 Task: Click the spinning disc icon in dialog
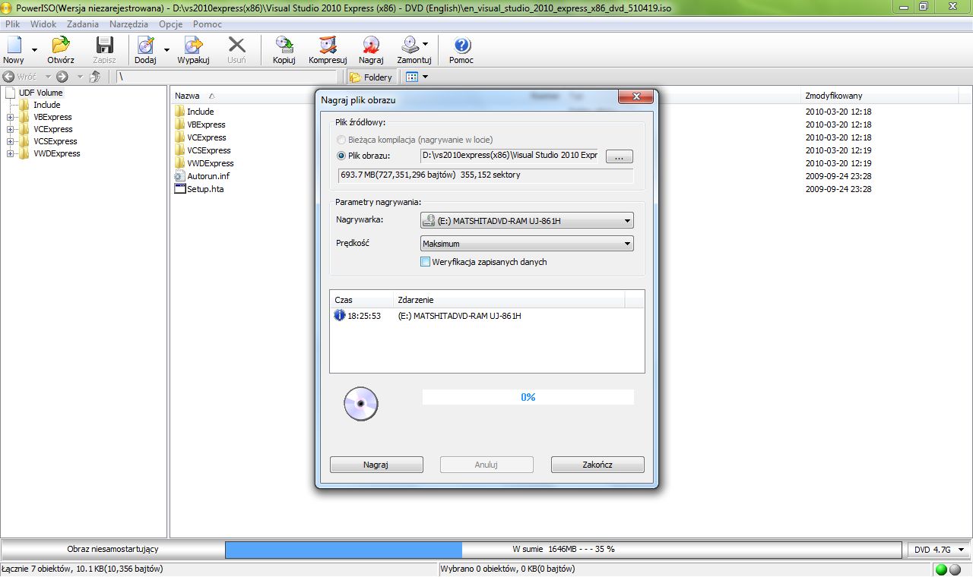click(360, 404)
